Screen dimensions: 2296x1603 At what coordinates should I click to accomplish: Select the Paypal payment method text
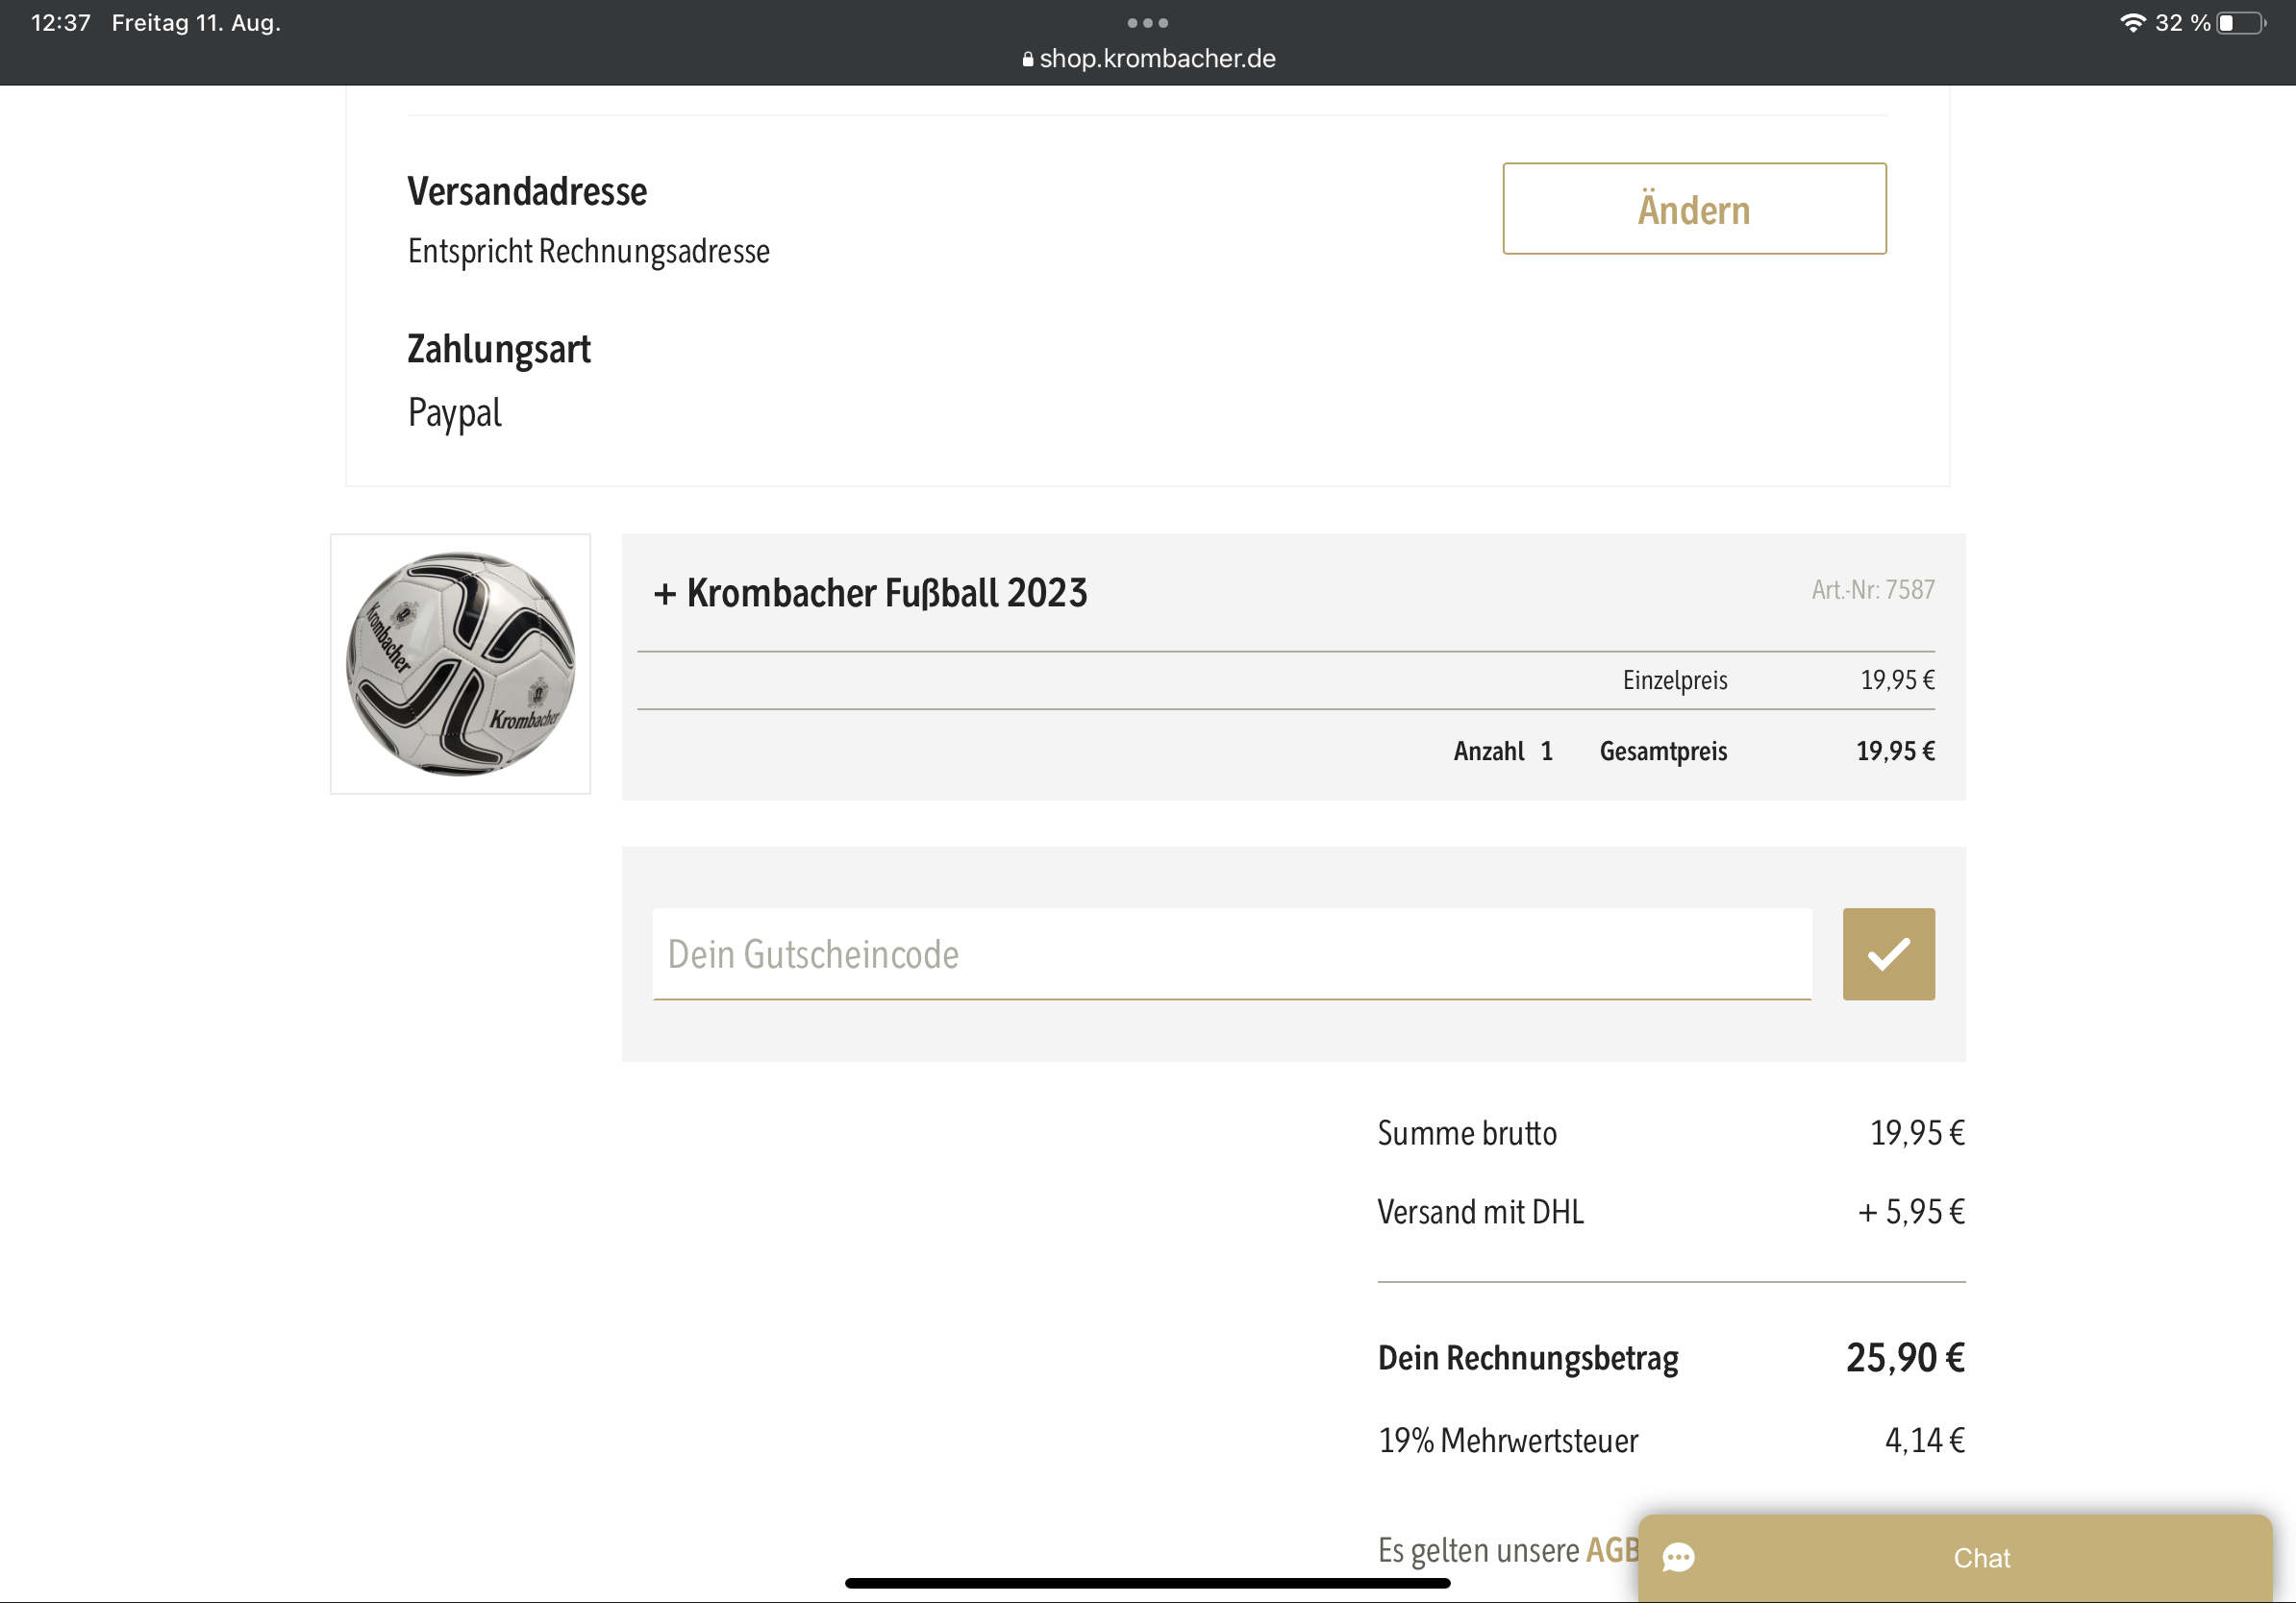(454, 412)
